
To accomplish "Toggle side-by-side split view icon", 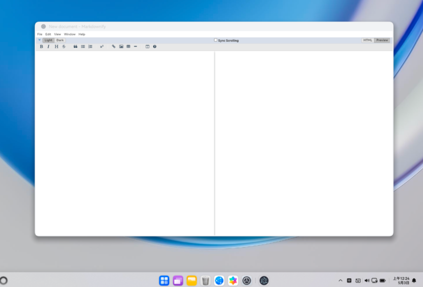I will (x=147, y=47).
